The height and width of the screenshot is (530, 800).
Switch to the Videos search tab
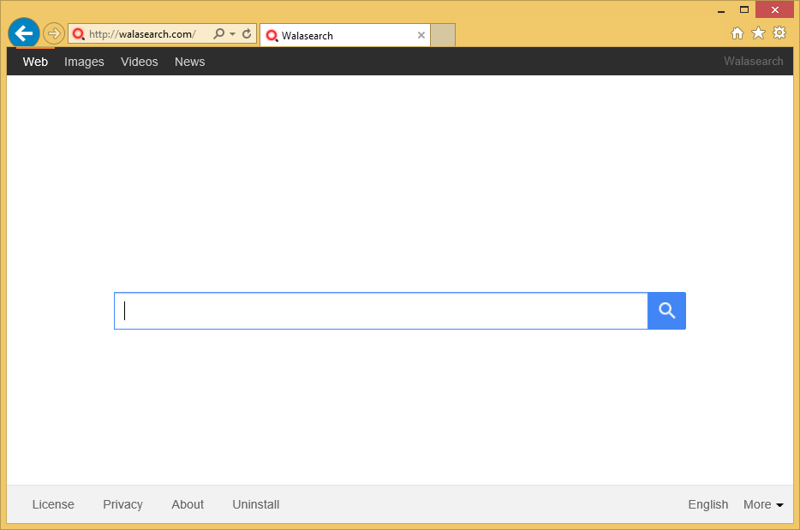coord(139,62)
